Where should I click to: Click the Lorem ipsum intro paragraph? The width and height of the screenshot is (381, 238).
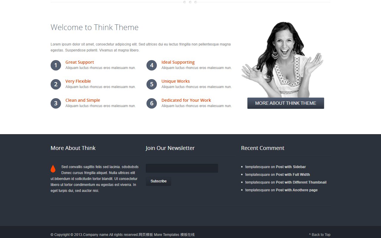click(x=141, y=47)
